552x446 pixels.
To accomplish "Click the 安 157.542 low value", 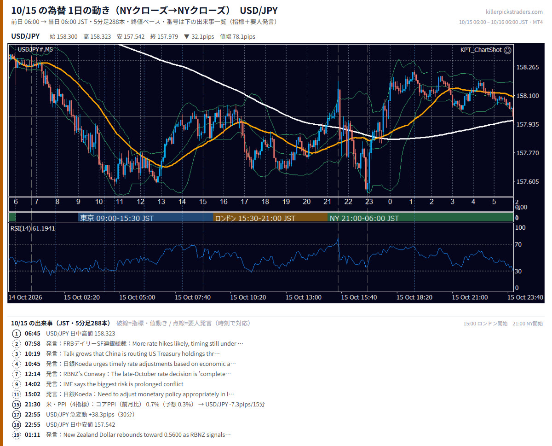I will pos(131,36).
